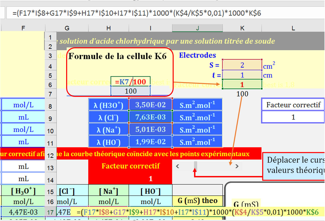Select row 17 header
Viewport: 325px width, 221px height.
coord(51,213)
